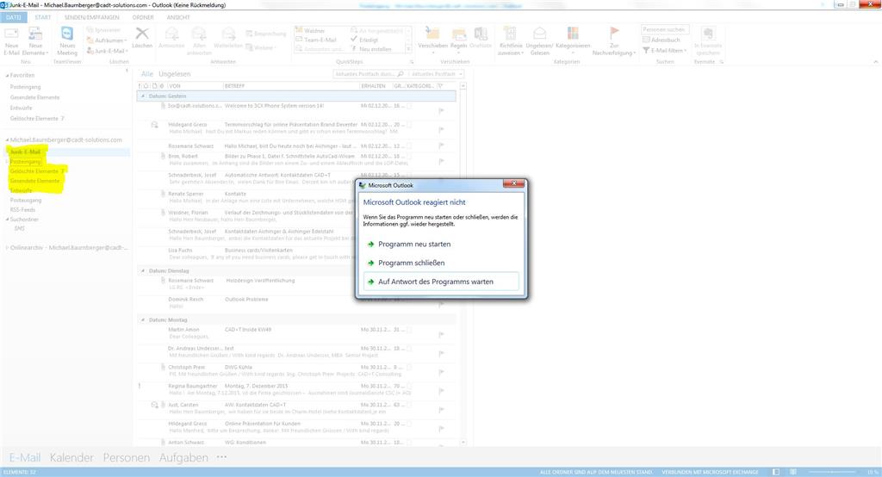This screenshot has height=477, width=882.
Task: Open more navigation options ellipsis
Action: [x=221, y=457]
